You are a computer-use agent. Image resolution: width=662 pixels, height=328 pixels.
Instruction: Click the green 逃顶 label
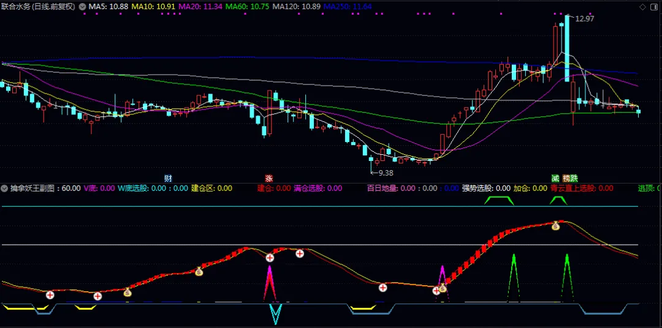(x=647, y=188)
